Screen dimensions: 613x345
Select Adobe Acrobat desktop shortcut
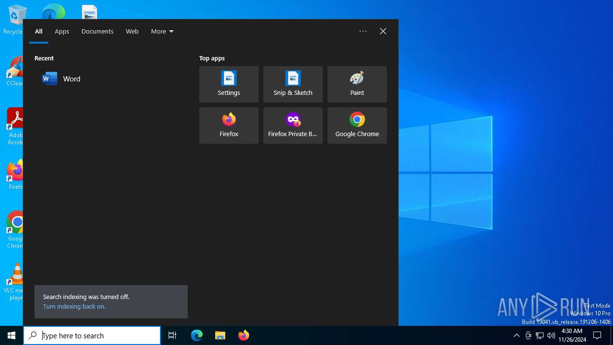point(14,126)
